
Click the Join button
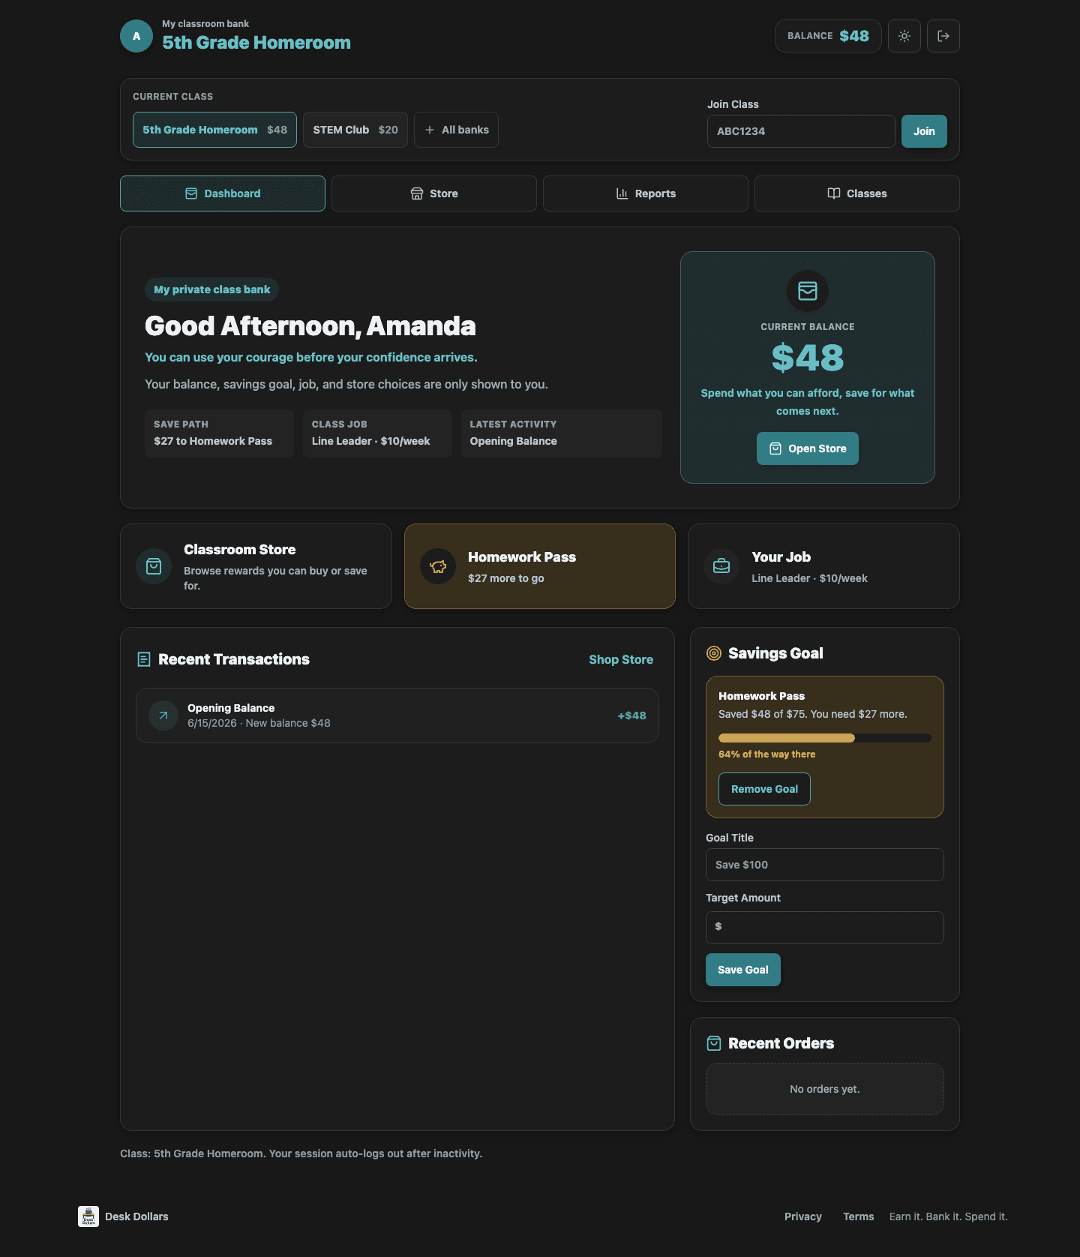(924, 131)
